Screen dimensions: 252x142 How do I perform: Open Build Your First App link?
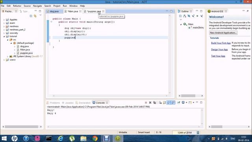click(x=221, y=43)
